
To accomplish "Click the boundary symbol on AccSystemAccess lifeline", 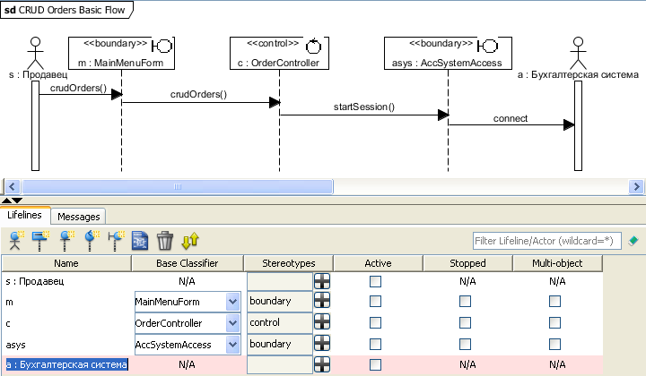I will point(487,46).
